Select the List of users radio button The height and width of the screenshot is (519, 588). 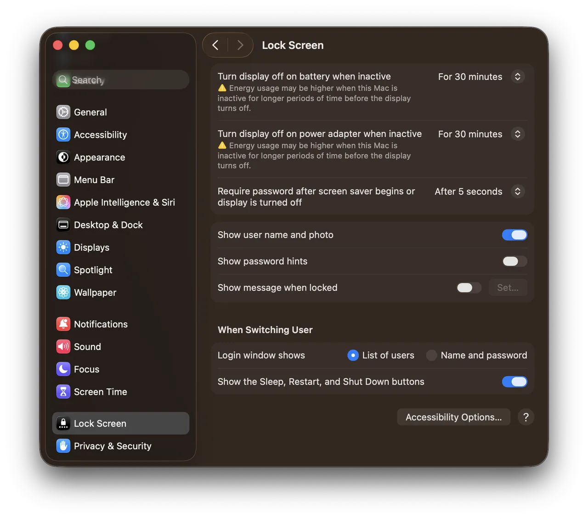tap(353, 355)
